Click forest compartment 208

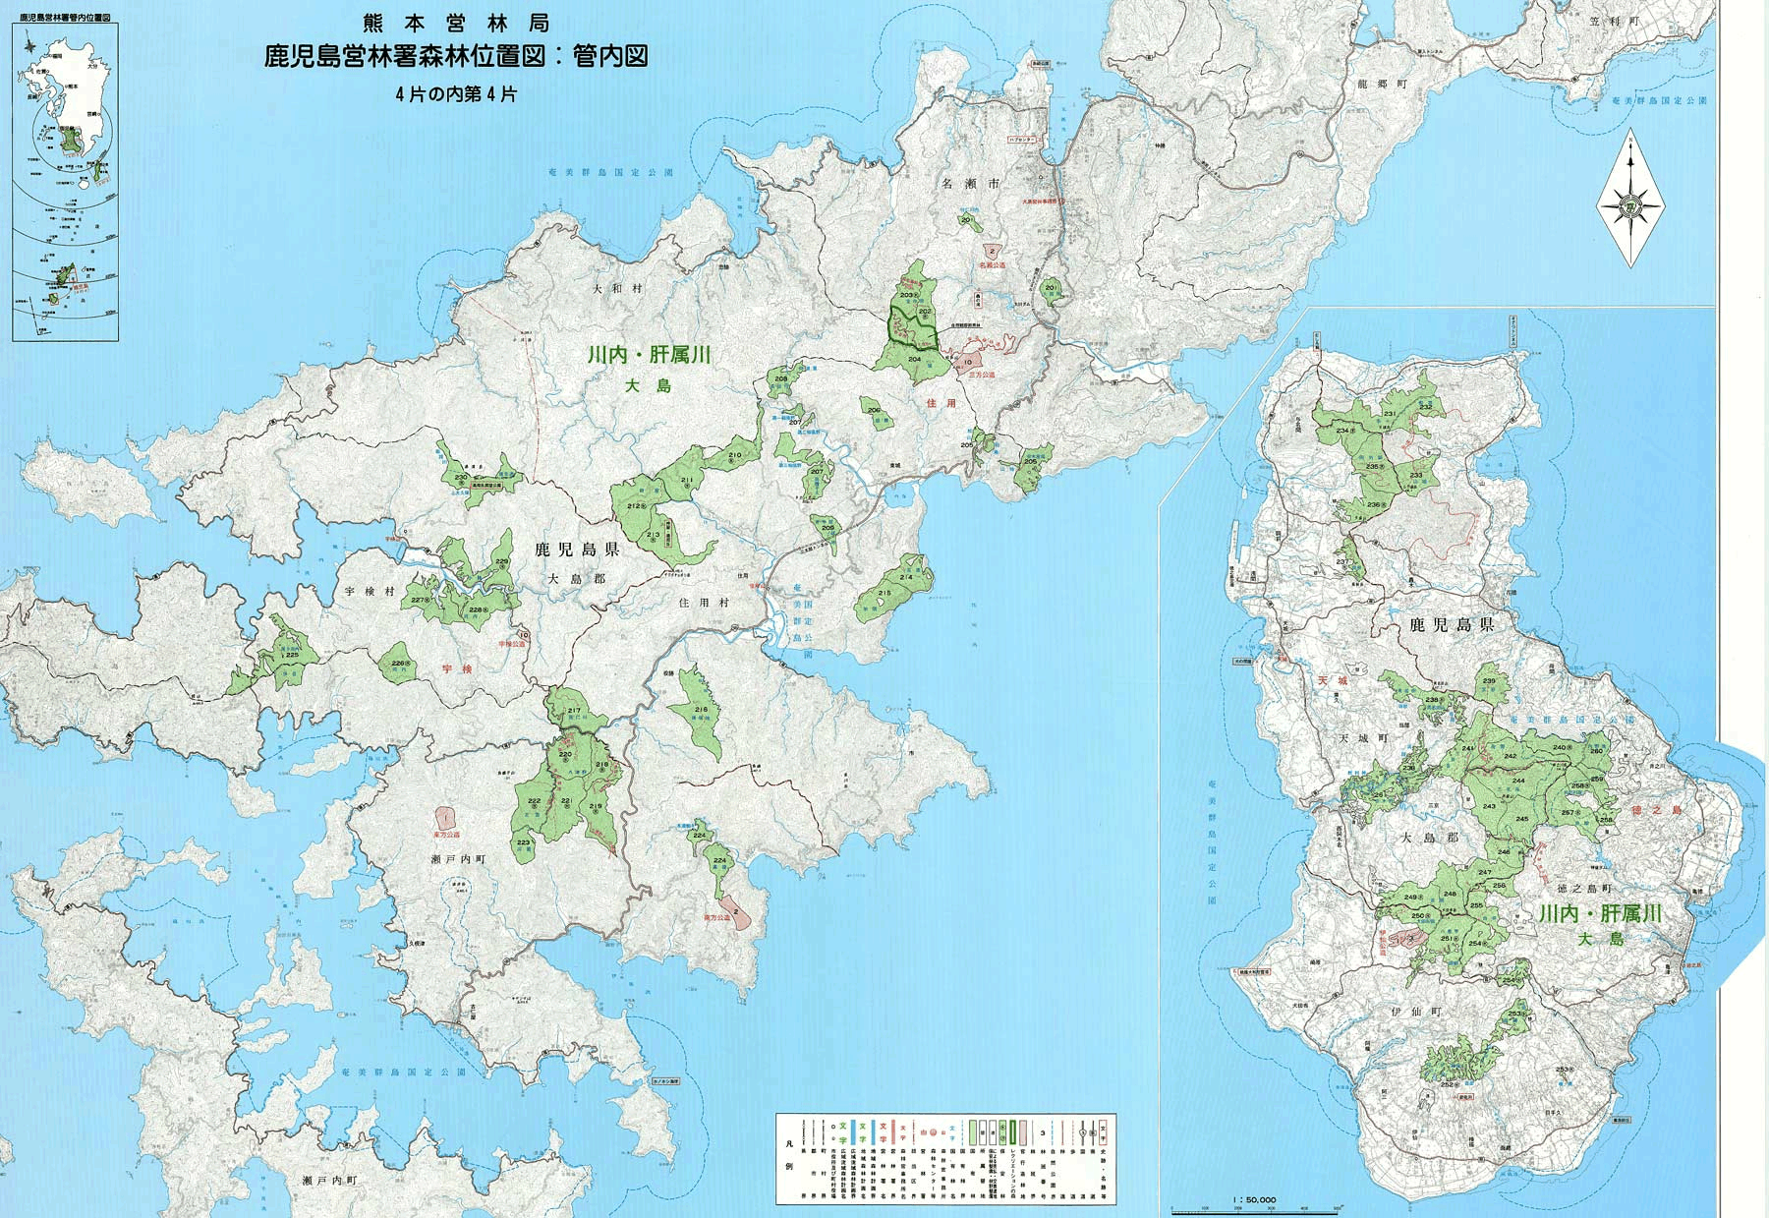(x=781, y=377)
